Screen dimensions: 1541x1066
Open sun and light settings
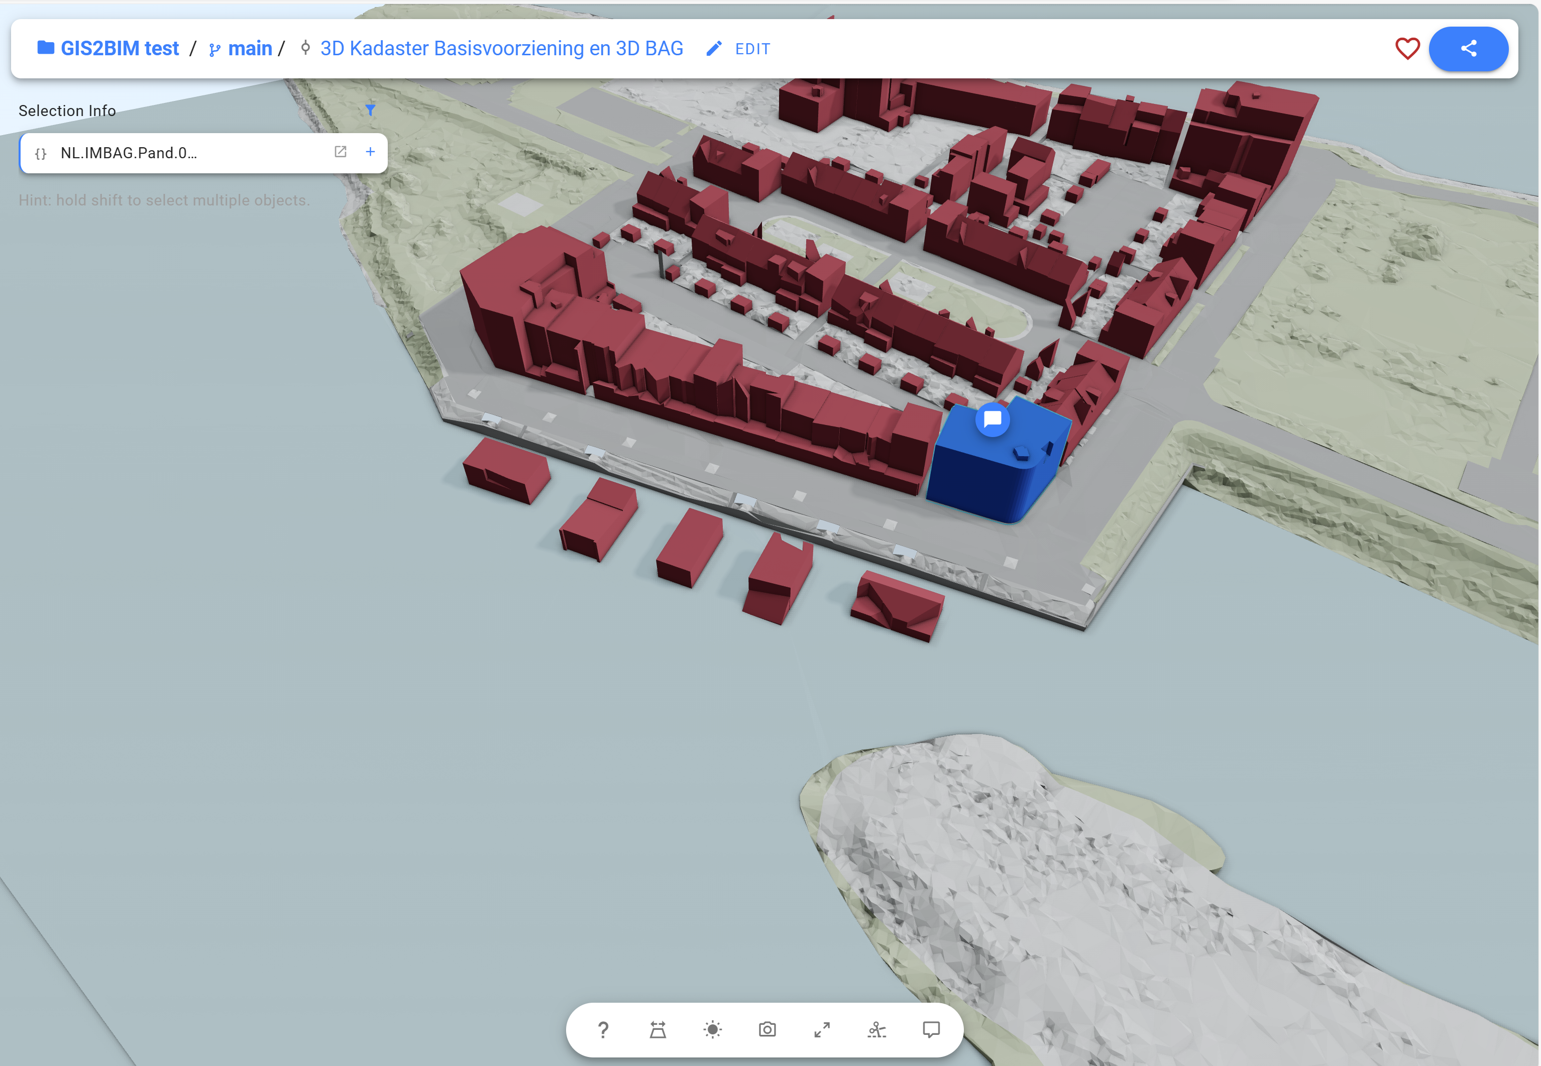point(712,1029)
